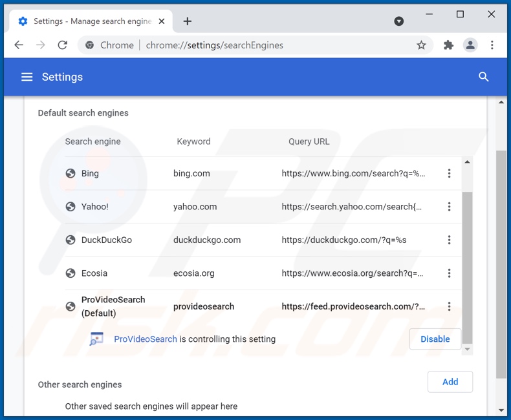Click the DuckDuckGo search engine name

[107, 240]
